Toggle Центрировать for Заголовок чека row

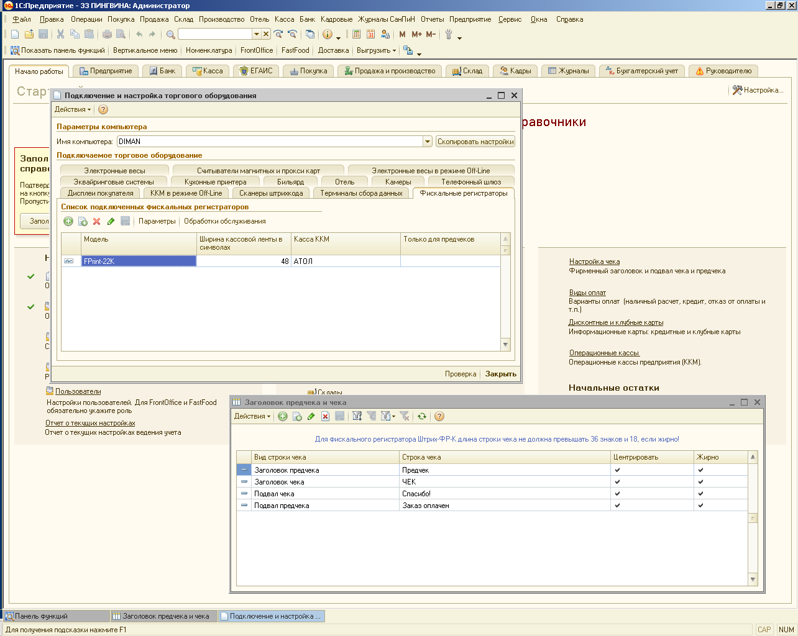(617, 482)
